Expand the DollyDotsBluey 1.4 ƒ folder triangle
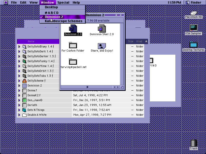The height and width of the screenshot is (154, 206). (19, 46)
